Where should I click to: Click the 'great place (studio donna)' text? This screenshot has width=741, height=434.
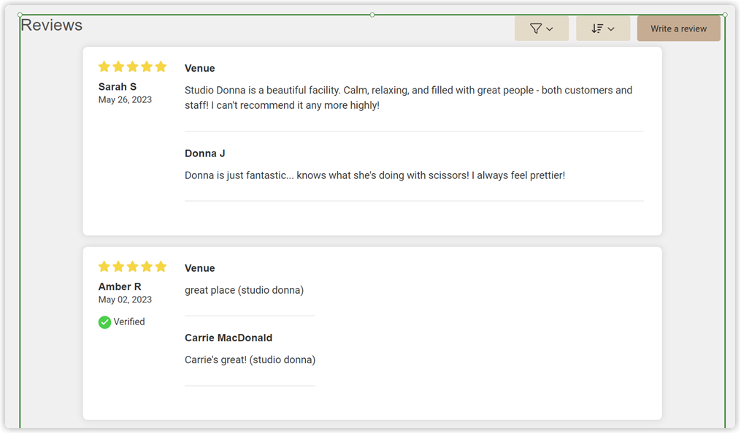pos(244,290)
